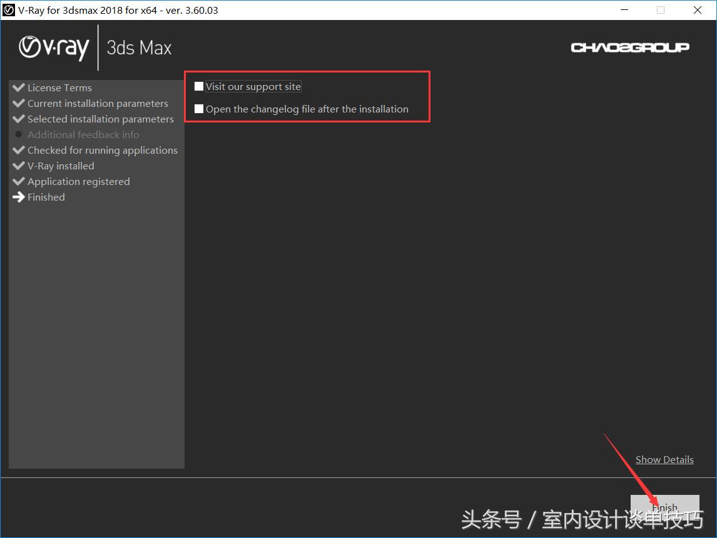Click the V-Ray title bar app icon

9,9
